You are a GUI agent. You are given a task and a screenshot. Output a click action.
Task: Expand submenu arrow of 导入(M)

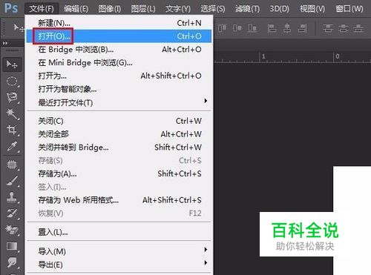point(206,250)
